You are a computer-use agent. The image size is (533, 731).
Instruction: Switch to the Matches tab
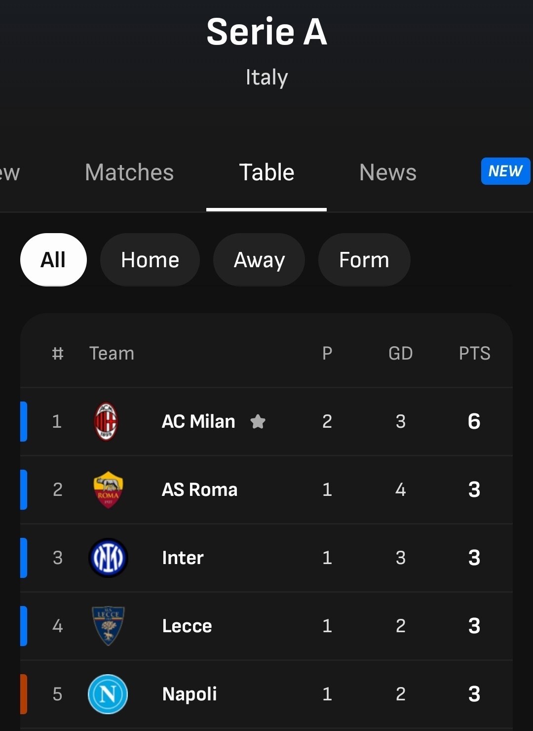click(129, 172)
